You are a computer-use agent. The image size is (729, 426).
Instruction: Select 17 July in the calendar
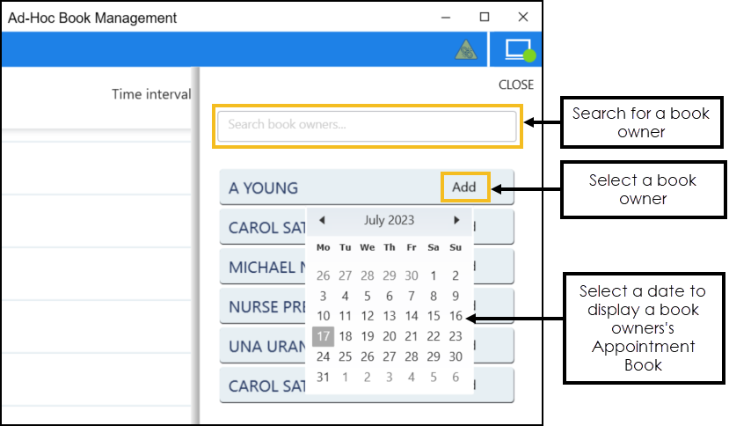point(323,336)
